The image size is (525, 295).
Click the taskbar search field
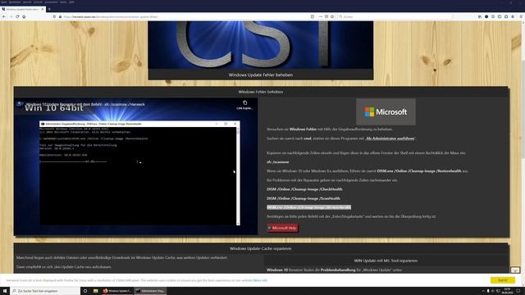pyautogui.click(x=45, y=291)
